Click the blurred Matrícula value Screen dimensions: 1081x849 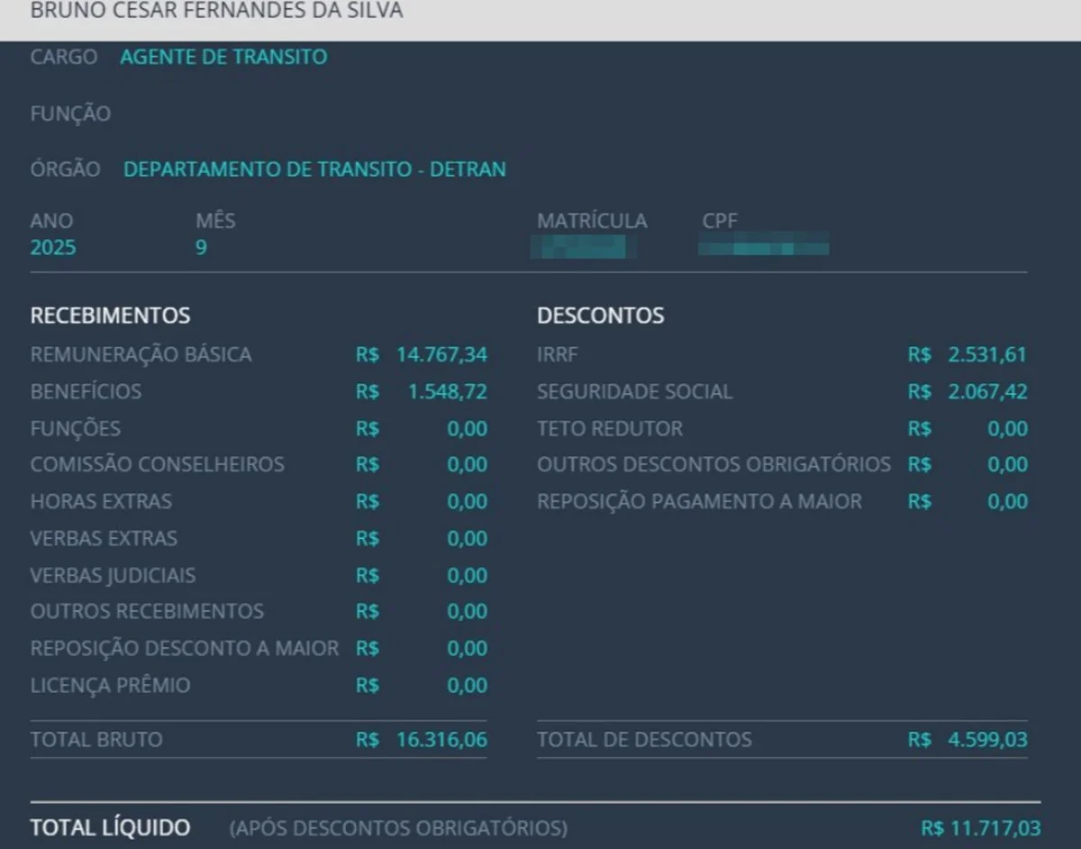coord(584,247)
